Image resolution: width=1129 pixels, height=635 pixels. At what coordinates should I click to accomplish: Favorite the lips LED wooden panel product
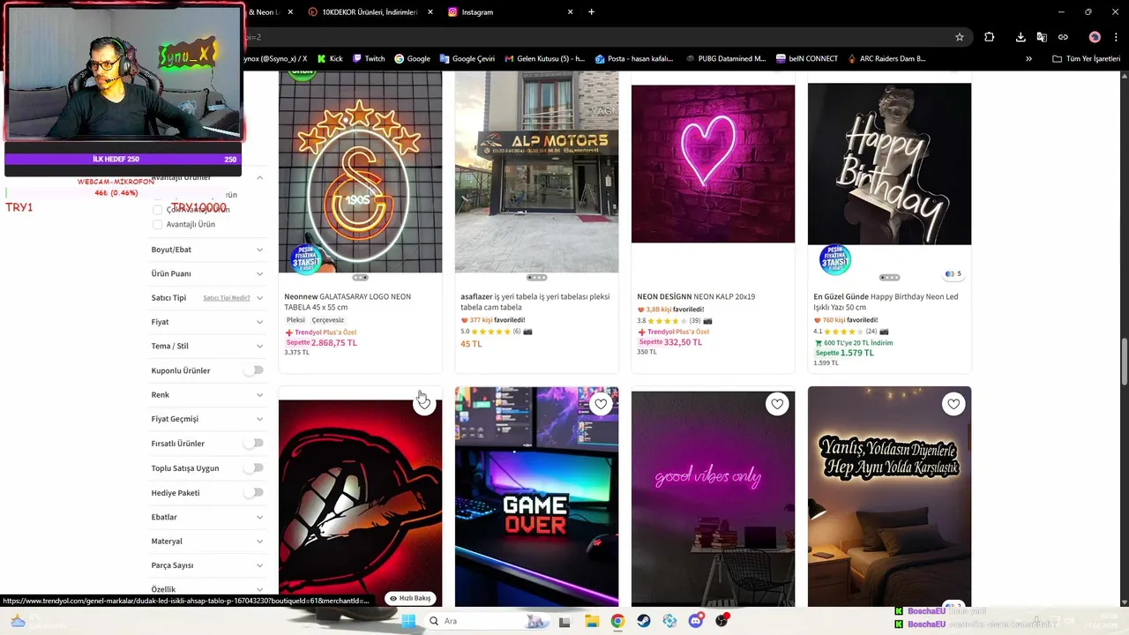[424, 404]
